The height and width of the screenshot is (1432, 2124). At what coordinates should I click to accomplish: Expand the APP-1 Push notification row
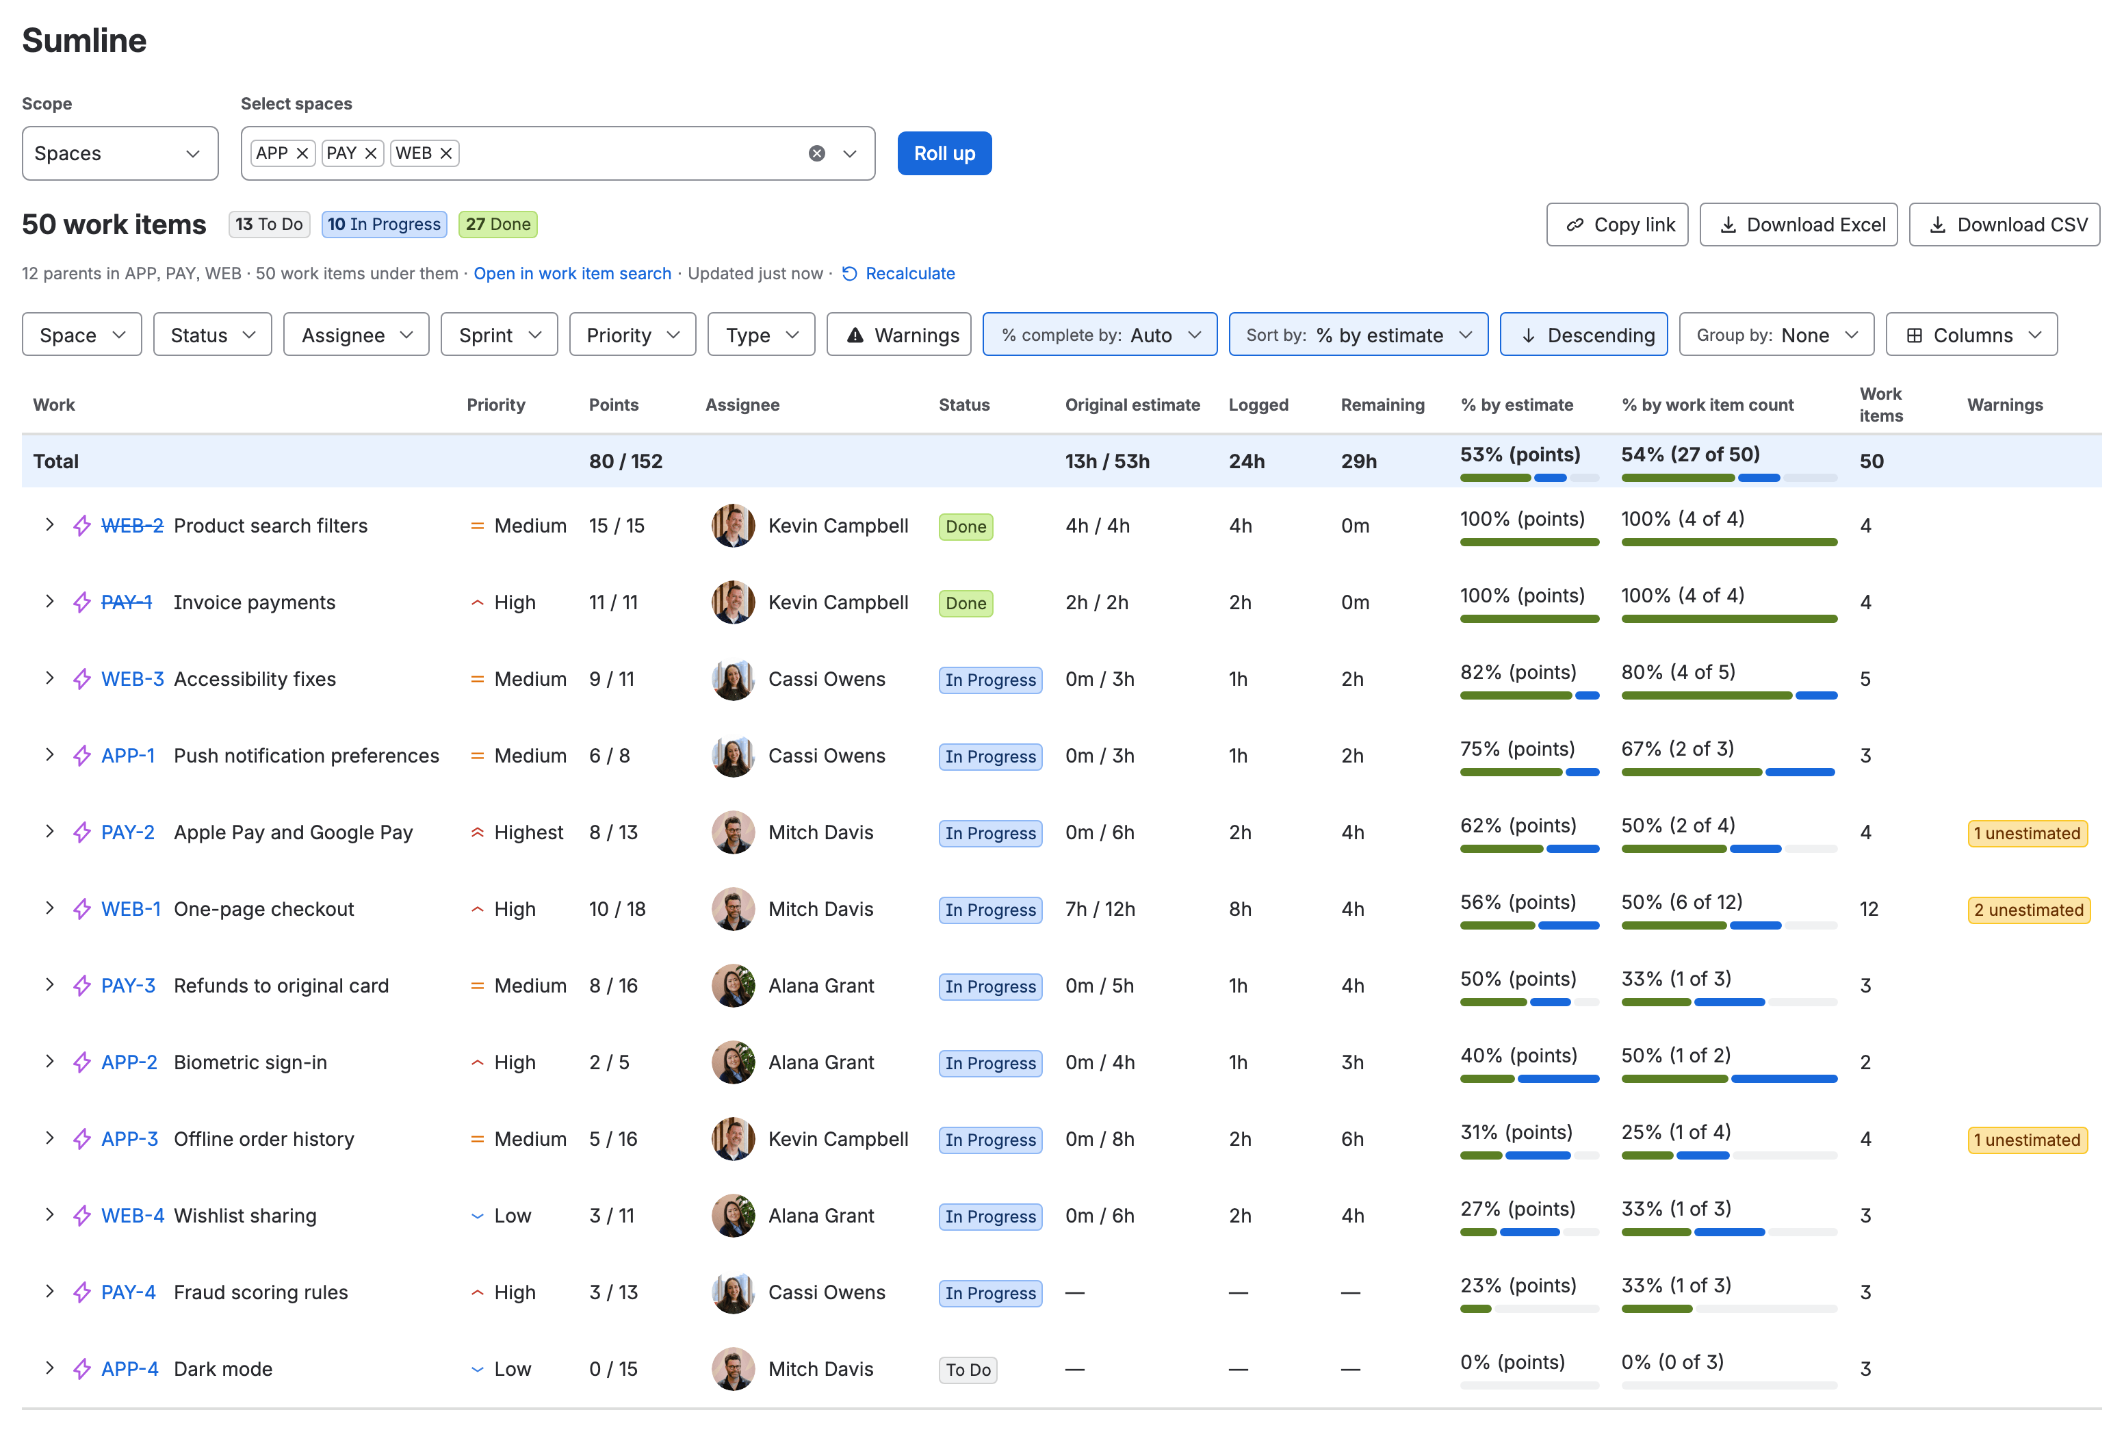click(x=49, y=755)
